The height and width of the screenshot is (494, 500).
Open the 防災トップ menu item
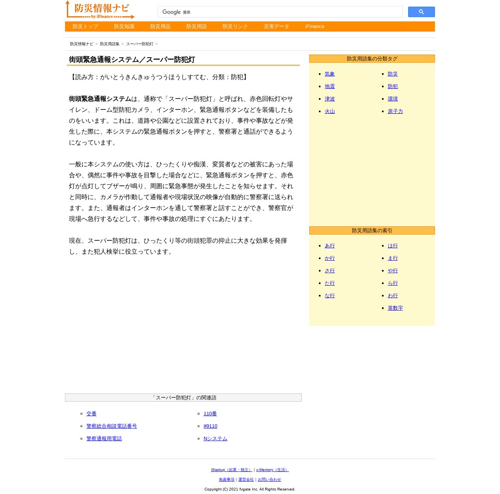tap(85, 26)
